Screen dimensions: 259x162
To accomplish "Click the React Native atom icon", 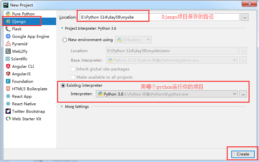I will pyautogui.click(x=8, y=104).
